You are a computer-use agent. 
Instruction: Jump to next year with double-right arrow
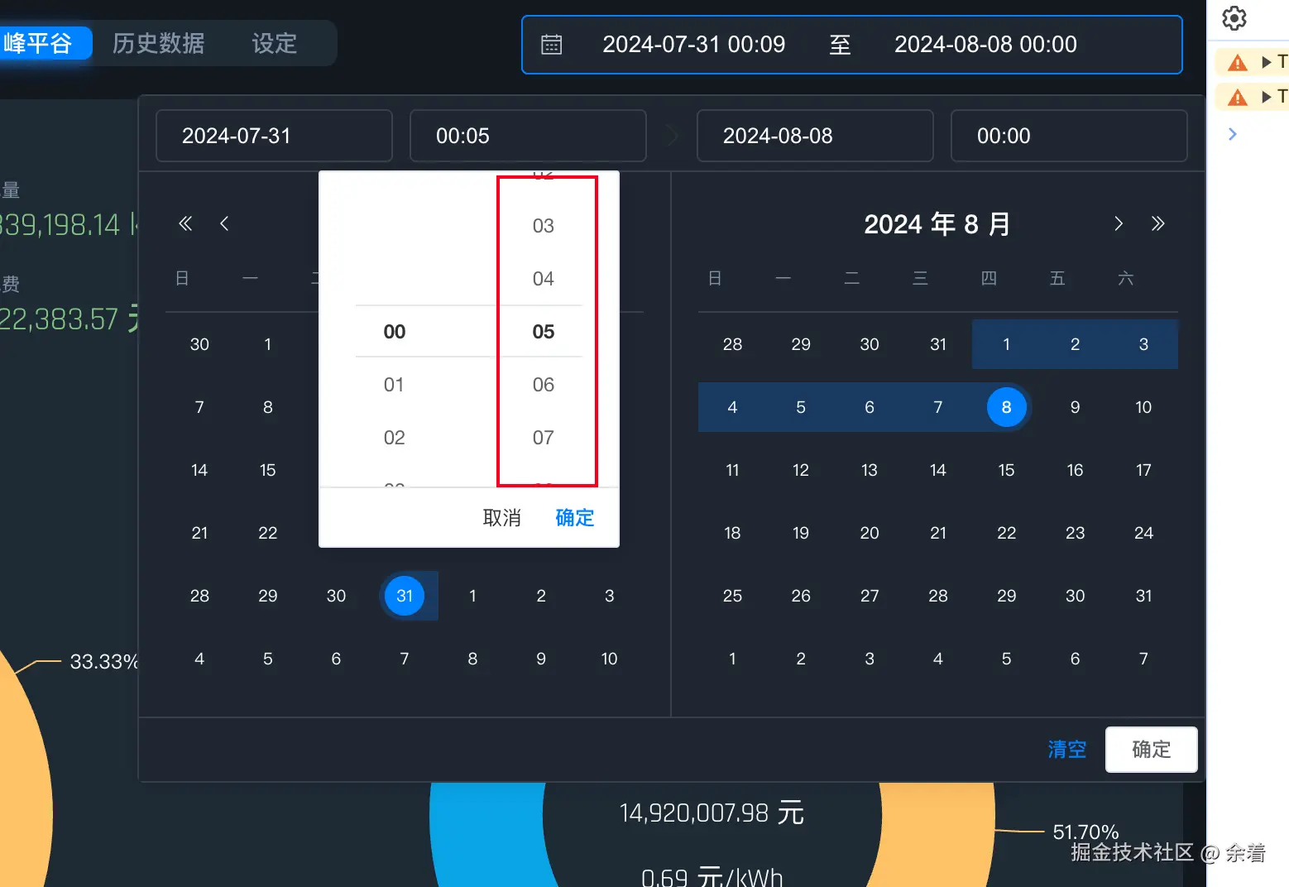(x=1157, y=223)
